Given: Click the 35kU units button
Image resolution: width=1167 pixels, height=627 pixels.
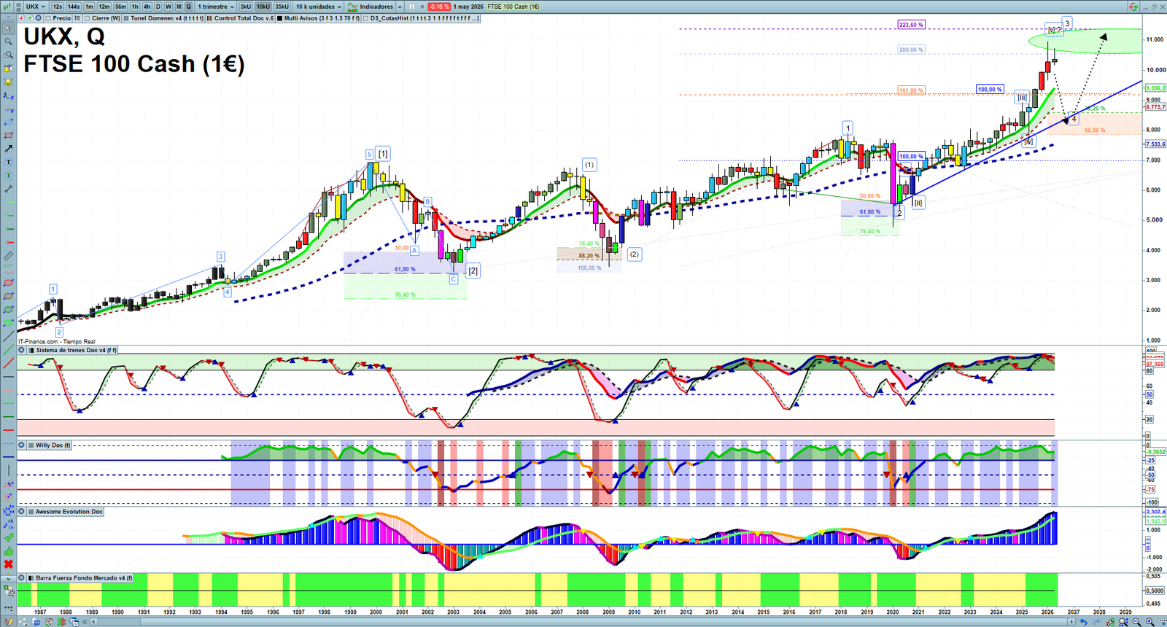Looking at the screenshot, I should 282,7.
